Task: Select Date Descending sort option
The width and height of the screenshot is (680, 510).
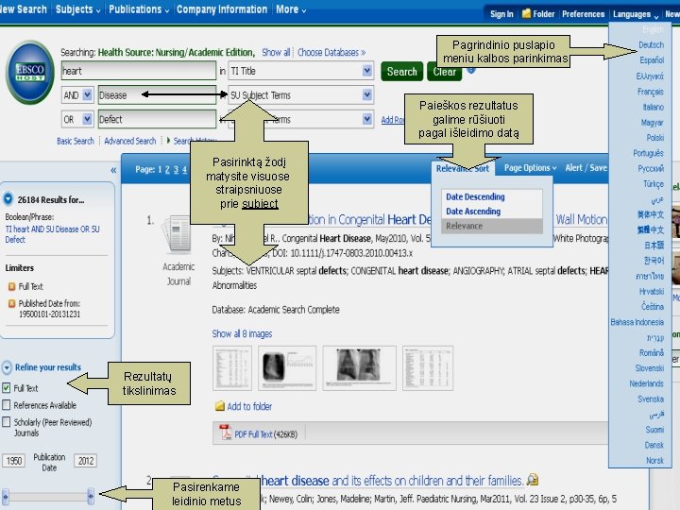Action: [x=475, y=196]
